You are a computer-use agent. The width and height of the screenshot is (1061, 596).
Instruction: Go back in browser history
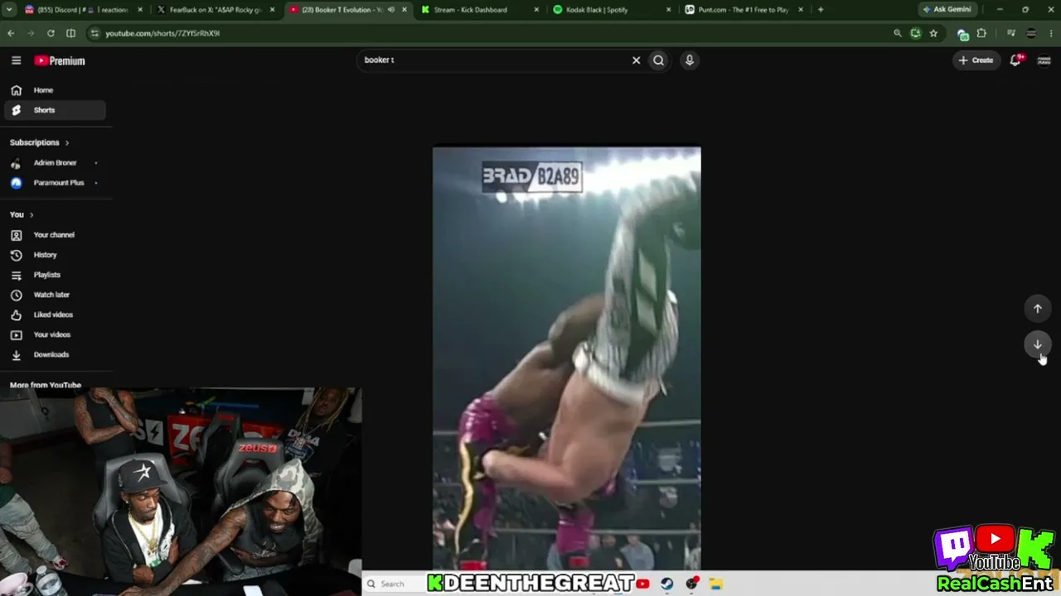pyautogui.click(x=11, y=33)
